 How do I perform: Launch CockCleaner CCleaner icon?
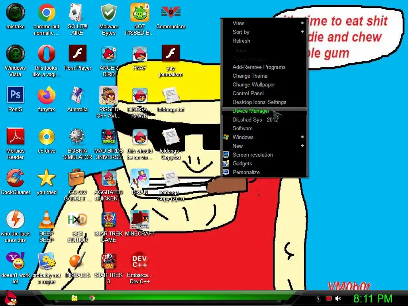(16, 178)
